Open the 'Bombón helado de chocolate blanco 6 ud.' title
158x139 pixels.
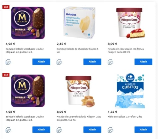[x=78, y=51]
